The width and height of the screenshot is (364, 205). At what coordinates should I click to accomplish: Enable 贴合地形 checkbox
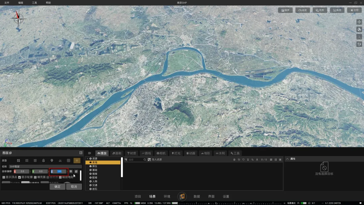(x=60, y=177)
